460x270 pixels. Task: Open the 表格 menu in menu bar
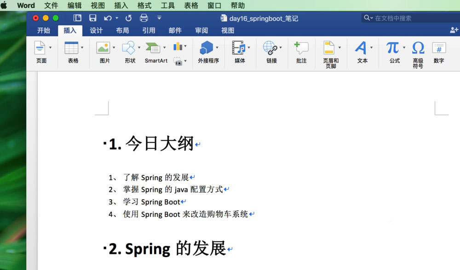191,5
